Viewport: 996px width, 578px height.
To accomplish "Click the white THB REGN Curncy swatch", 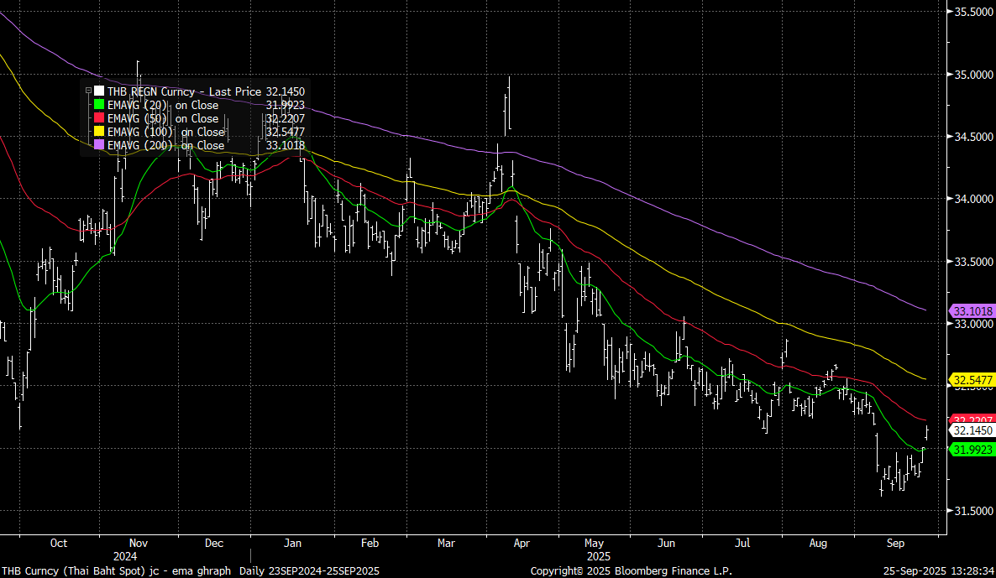I will (99, 91).
